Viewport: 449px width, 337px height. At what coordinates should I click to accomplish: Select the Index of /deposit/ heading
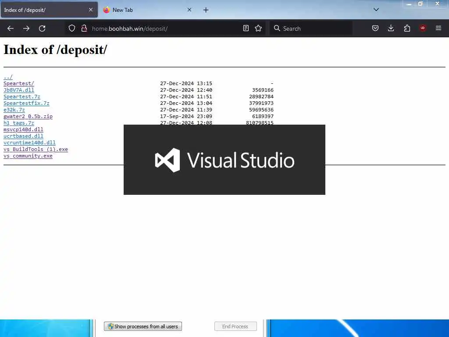[55, 50]
